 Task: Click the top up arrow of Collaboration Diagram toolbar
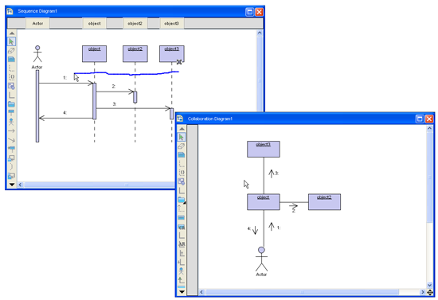[182, 129]
